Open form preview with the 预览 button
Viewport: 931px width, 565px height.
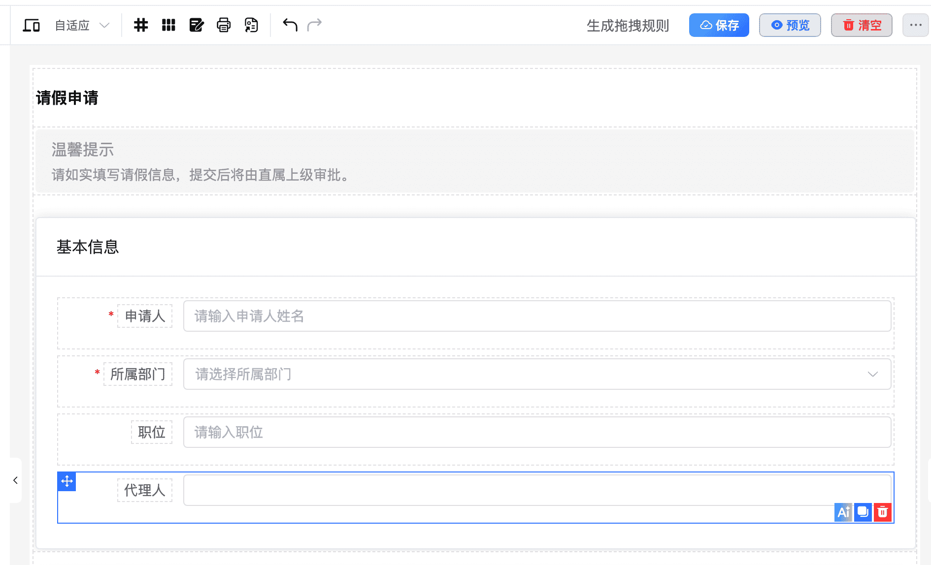[790, 25]
